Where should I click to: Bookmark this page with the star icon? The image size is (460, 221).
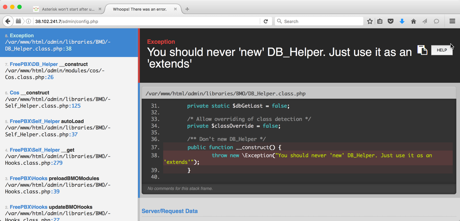[370, 21]
